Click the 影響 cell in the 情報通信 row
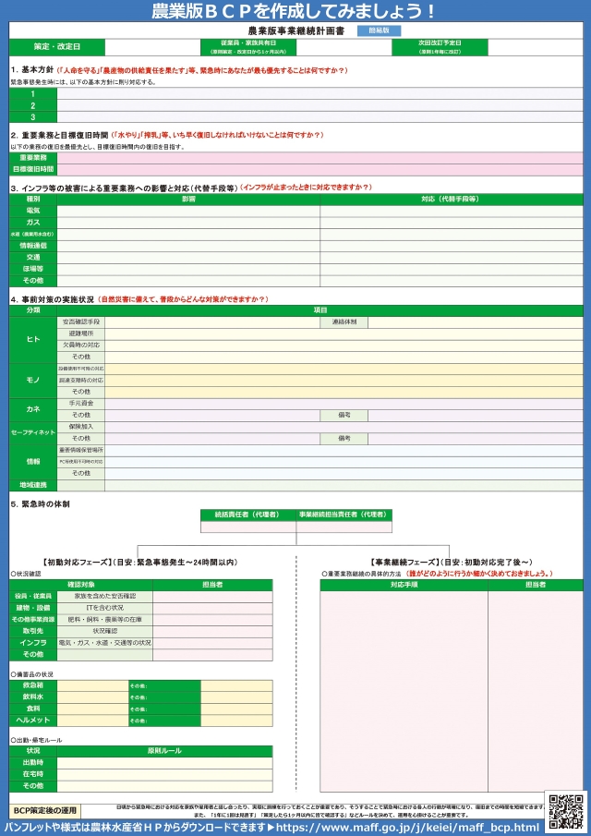This screenshot has width=591, height=836. (x=188, y=246)
